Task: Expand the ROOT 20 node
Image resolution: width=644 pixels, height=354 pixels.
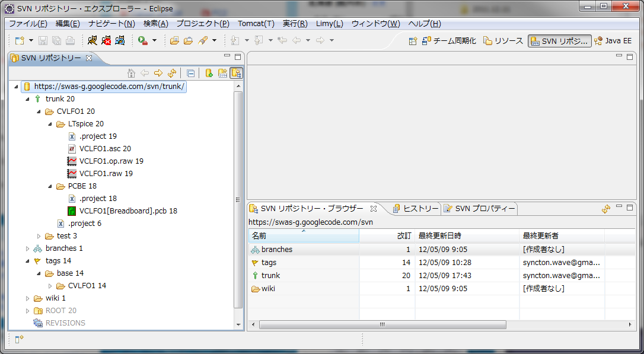Action: point(27,311)
